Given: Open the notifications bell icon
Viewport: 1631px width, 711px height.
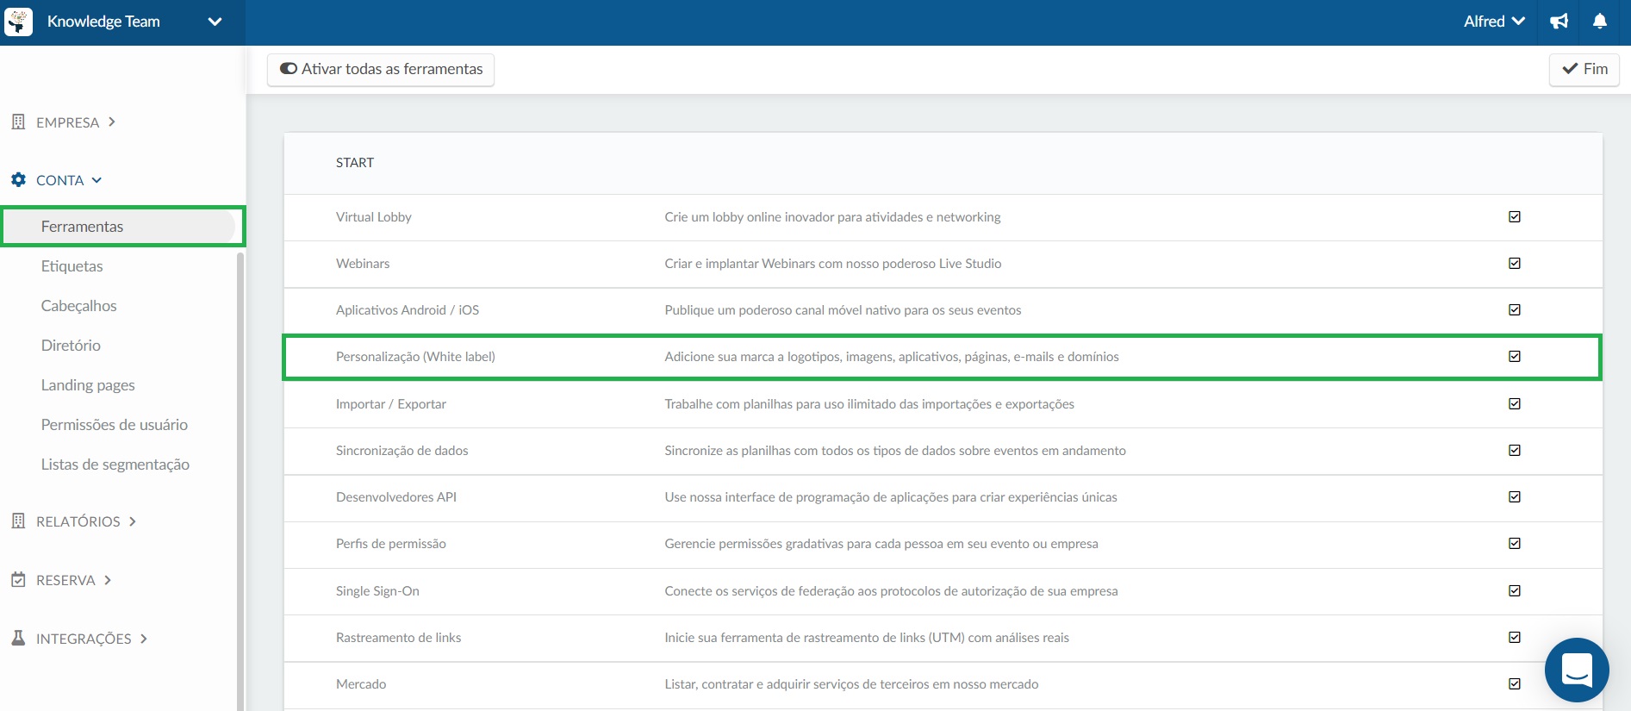Looking at the screenshot, I should pyautogui.click(x=1600, y=22).
